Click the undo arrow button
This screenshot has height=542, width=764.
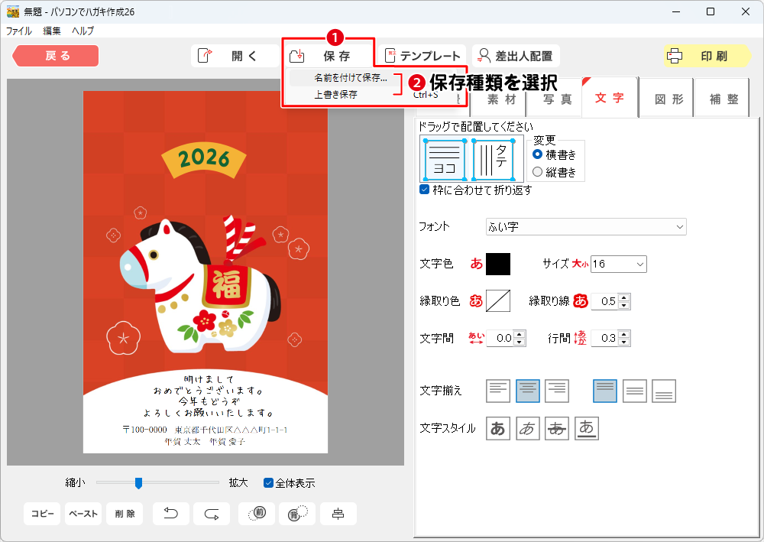pyautogui.click(x=171, y=514)
